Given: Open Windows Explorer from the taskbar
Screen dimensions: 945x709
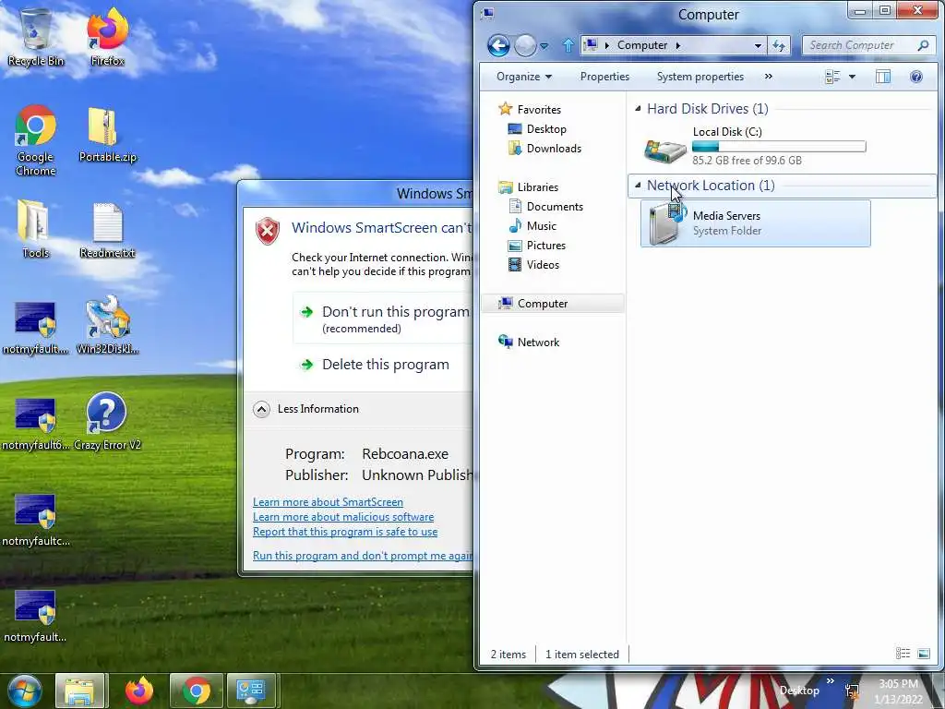Looking at the screenshot, I should coord(80,691).
